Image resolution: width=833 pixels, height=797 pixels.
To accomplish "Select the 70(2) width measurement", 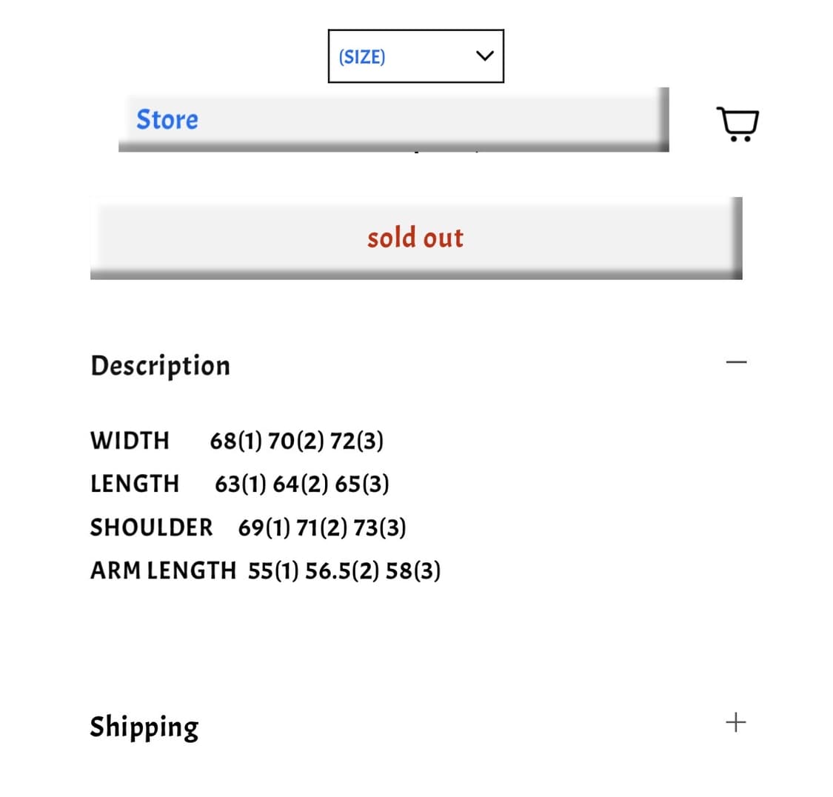I will (x=295, y=441).
